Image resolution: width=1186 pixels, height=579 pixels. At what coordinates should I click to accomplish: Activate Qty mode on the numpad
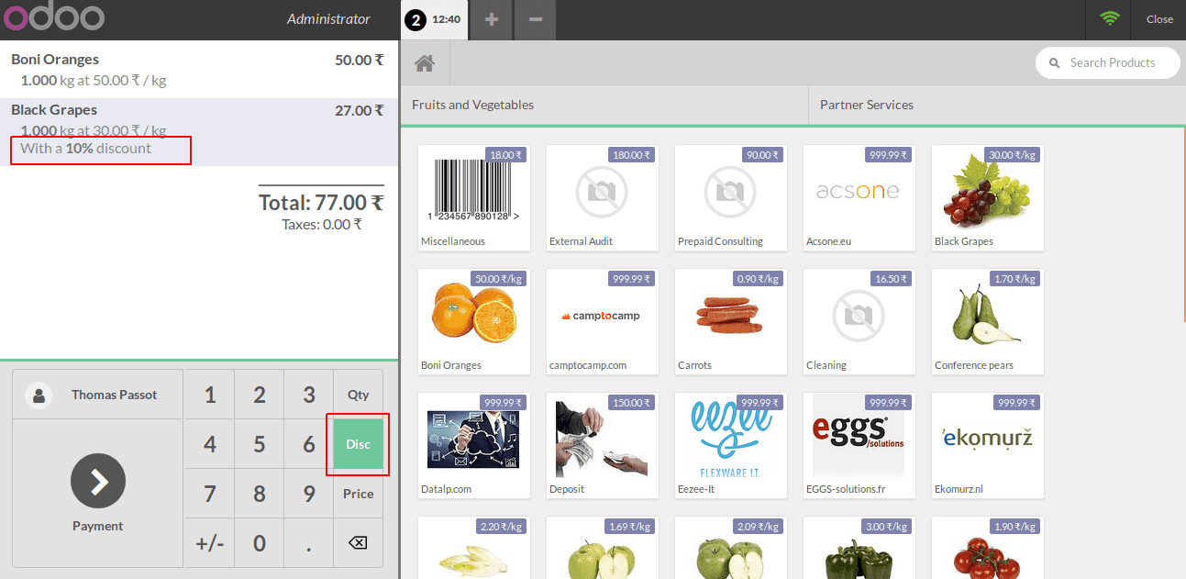click(358, 395)
